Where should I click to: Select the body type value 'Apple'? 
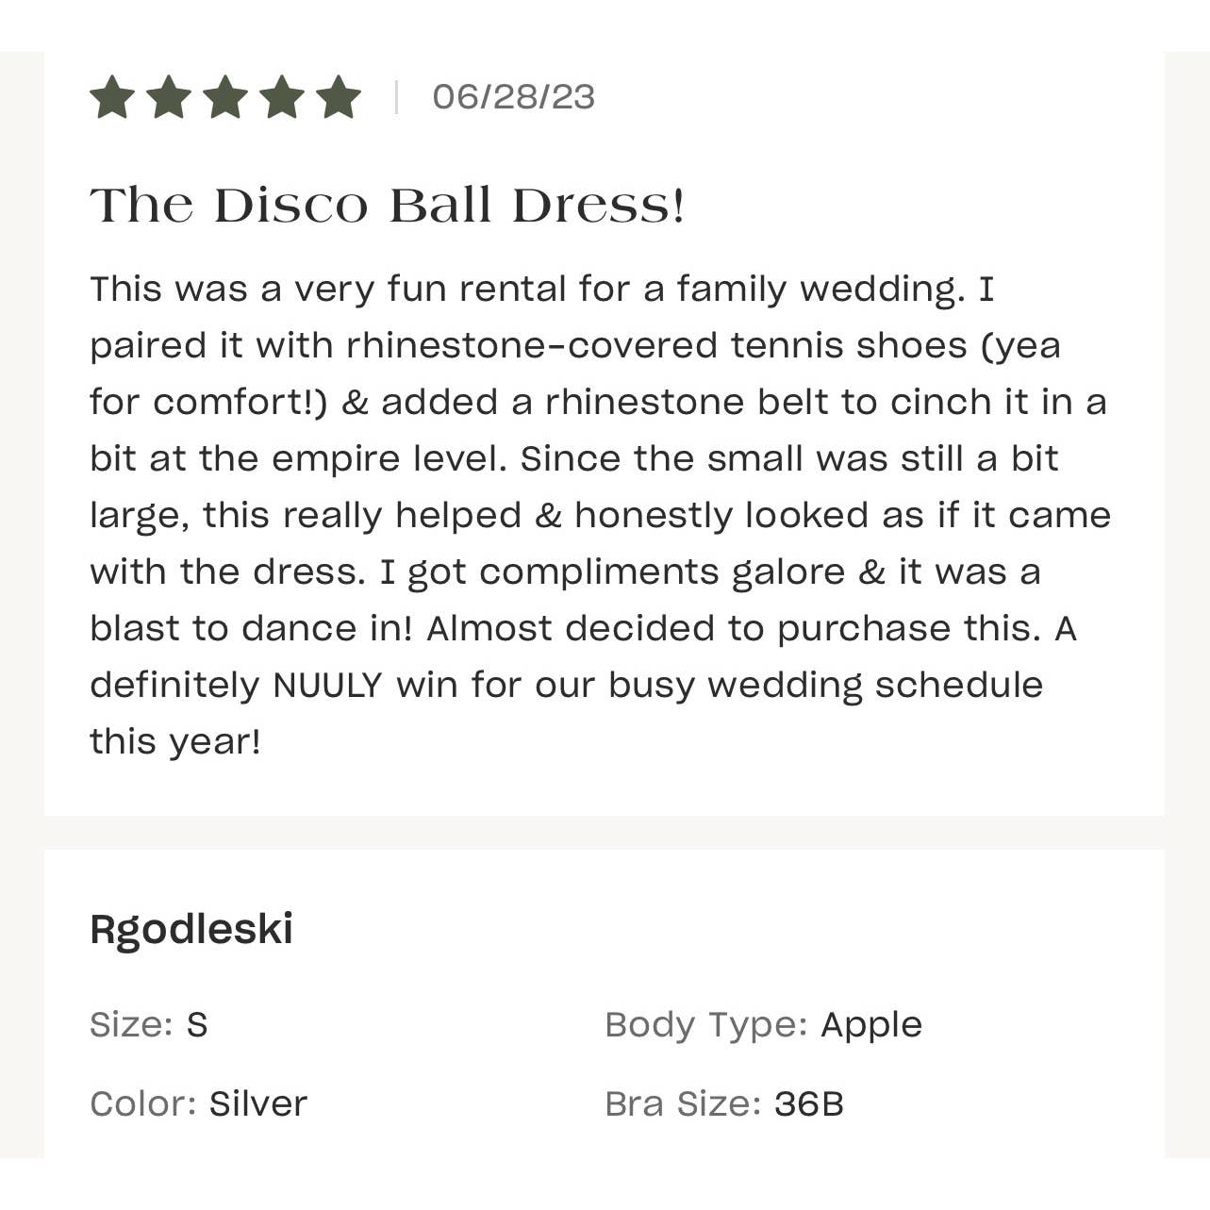click(871, 1024)
